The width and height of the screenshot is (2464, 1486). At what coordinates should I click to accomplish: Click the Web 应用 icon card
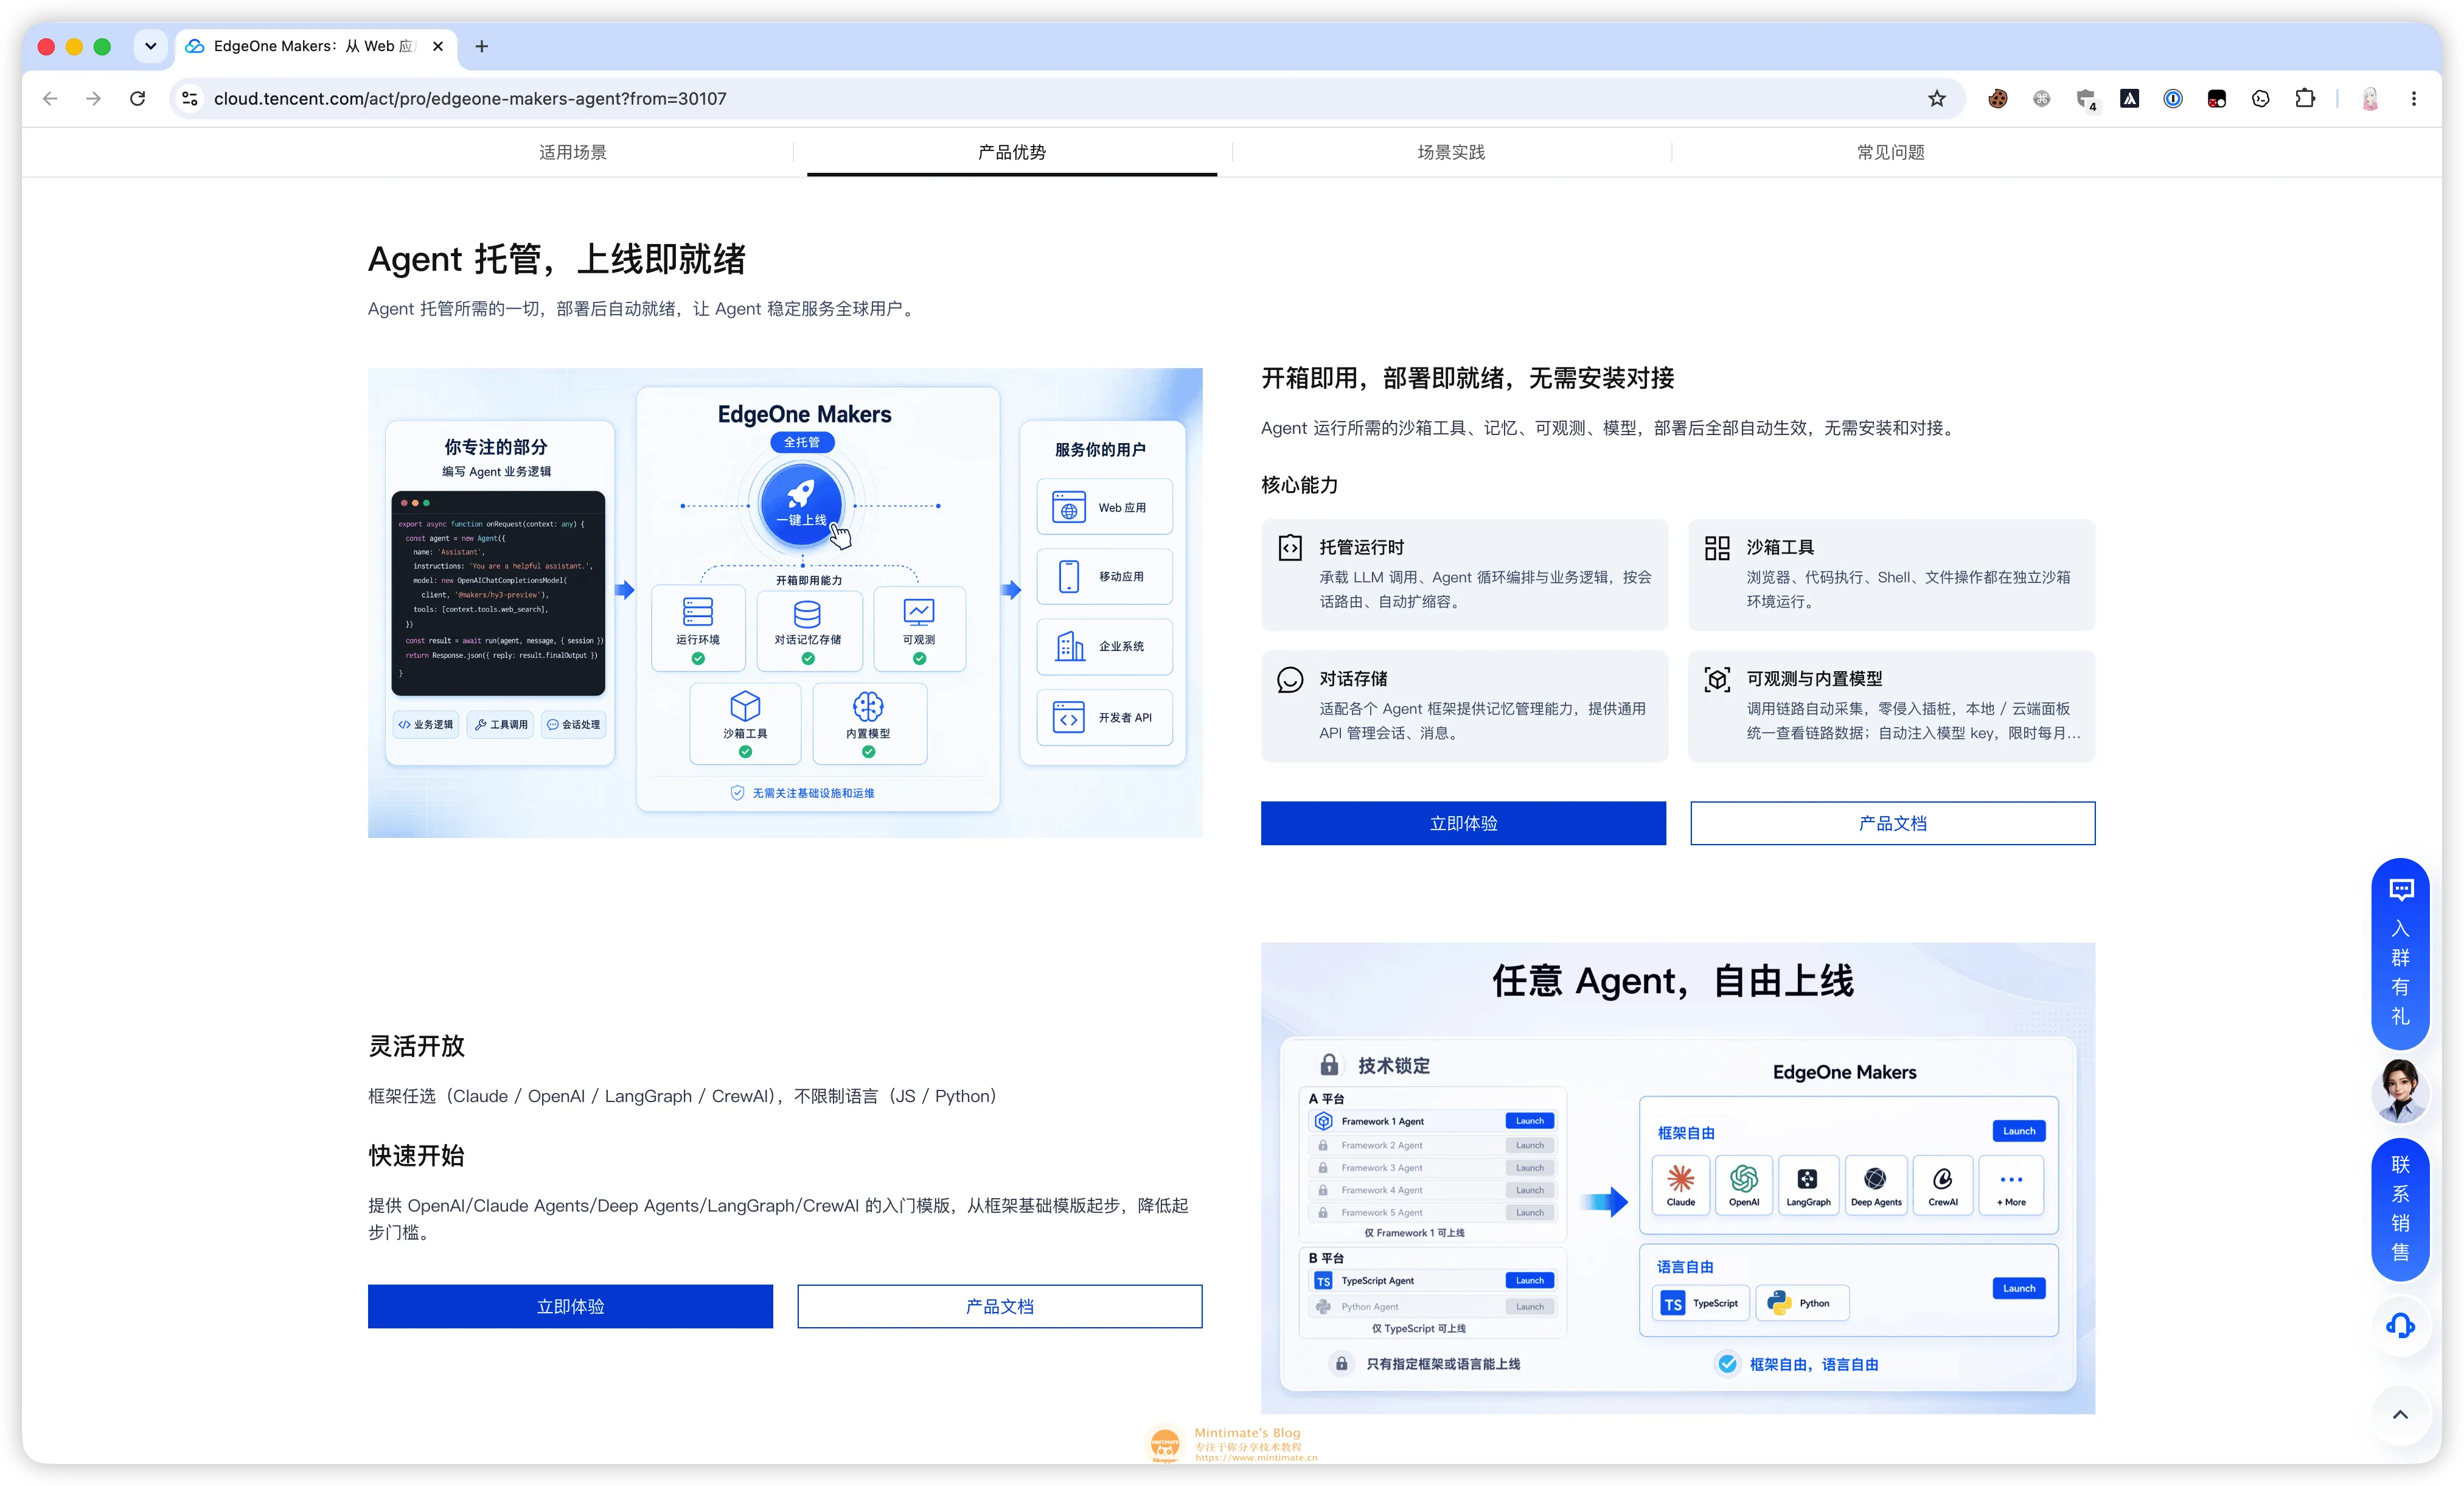pos(1104,507)
